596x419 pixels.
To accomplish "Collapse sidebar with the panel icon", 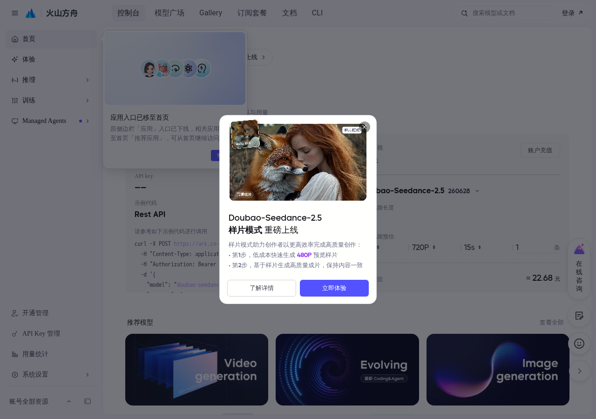I will click(88, 401).
